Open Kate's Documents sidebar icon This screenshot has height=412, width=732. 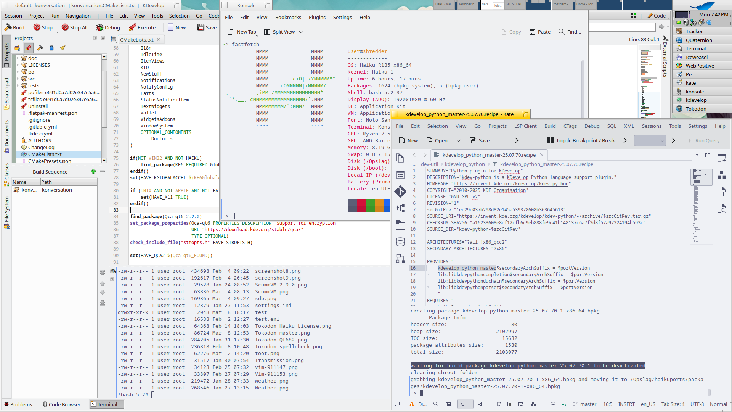pyautogui.click(x=400, y=158)
